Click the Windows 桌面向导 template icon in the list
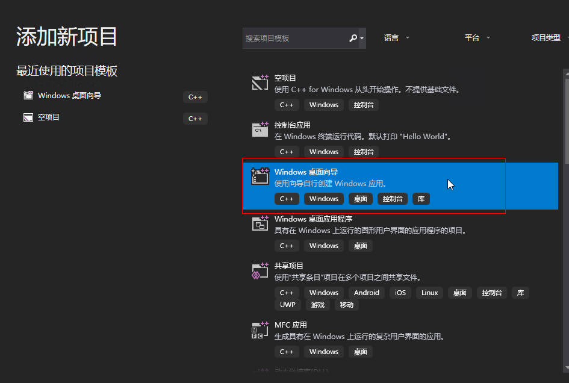Screen dimensions: 569x383 (260, 176)
